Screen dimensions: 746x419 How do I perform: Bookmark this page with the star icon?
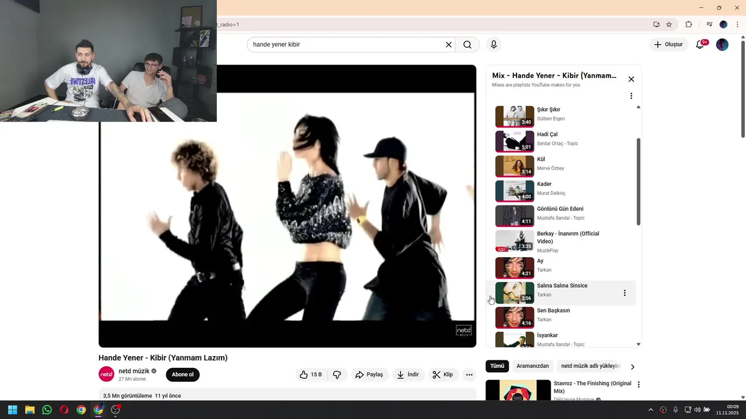pos(669,24)
